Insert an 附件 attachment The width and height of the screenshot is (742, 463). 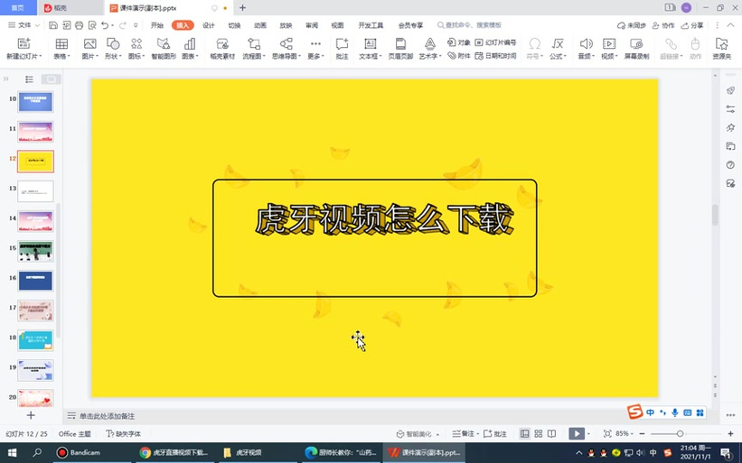[x=459, y=56]
